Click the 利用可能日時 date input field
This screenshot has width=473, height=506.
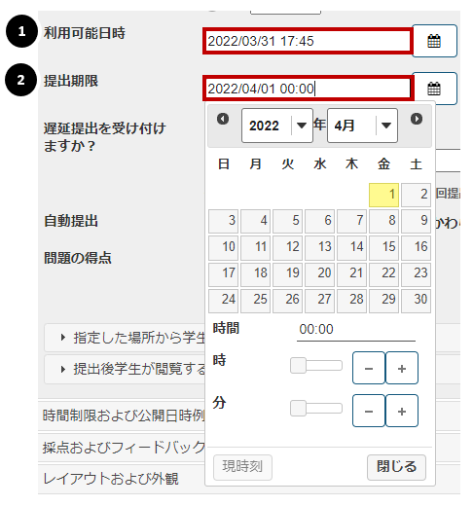[x=308, y=41]
